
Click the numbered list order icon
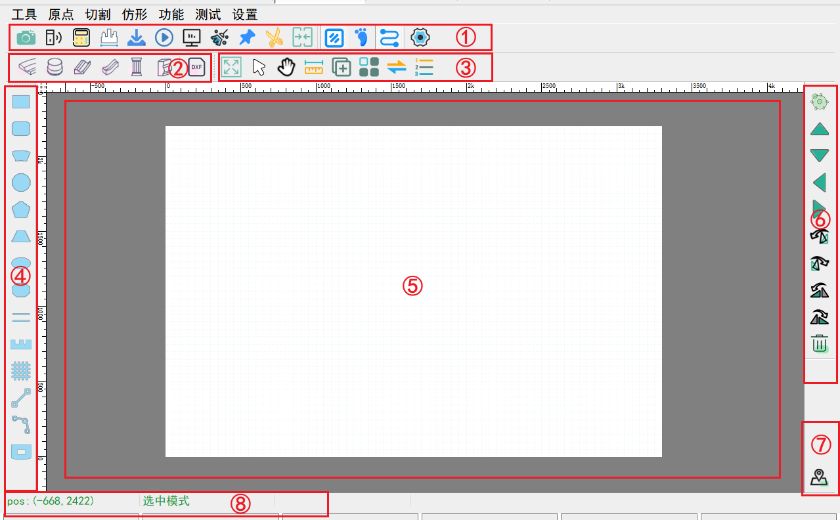(424, 67)
